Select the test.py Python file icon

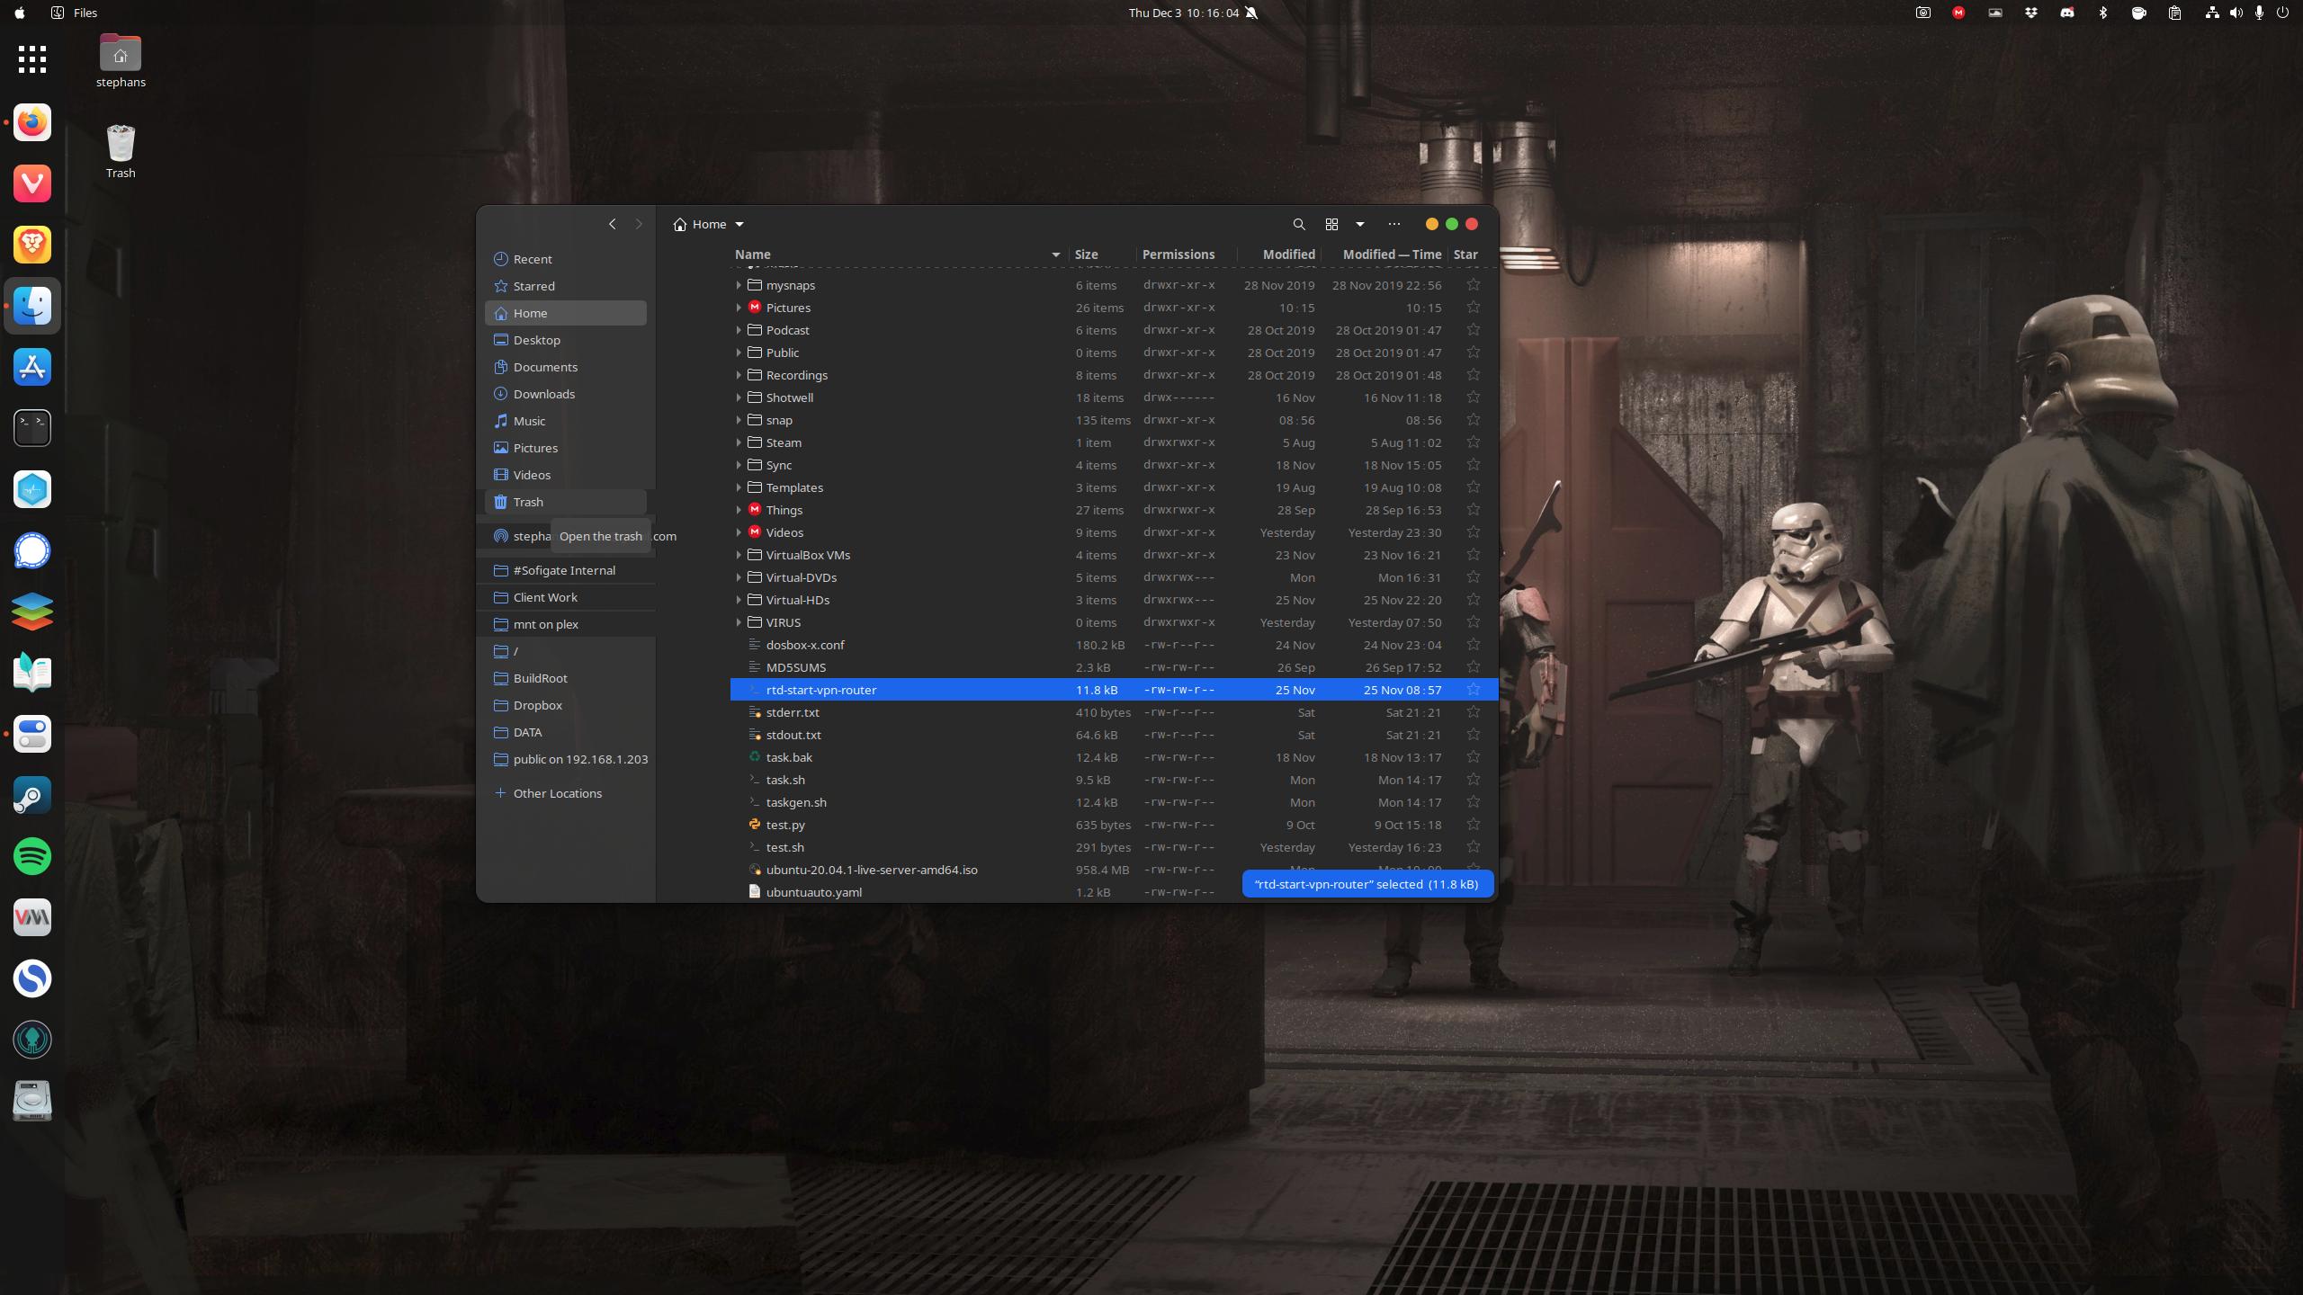755,825
